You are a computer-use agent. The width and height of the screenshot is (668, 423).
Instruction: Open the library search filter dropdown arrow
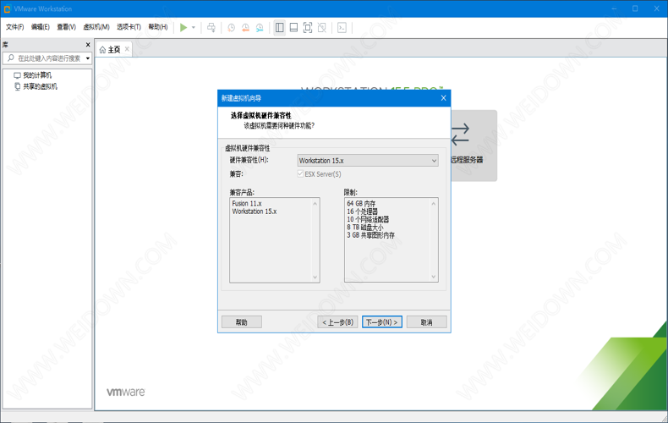[88, 58]
